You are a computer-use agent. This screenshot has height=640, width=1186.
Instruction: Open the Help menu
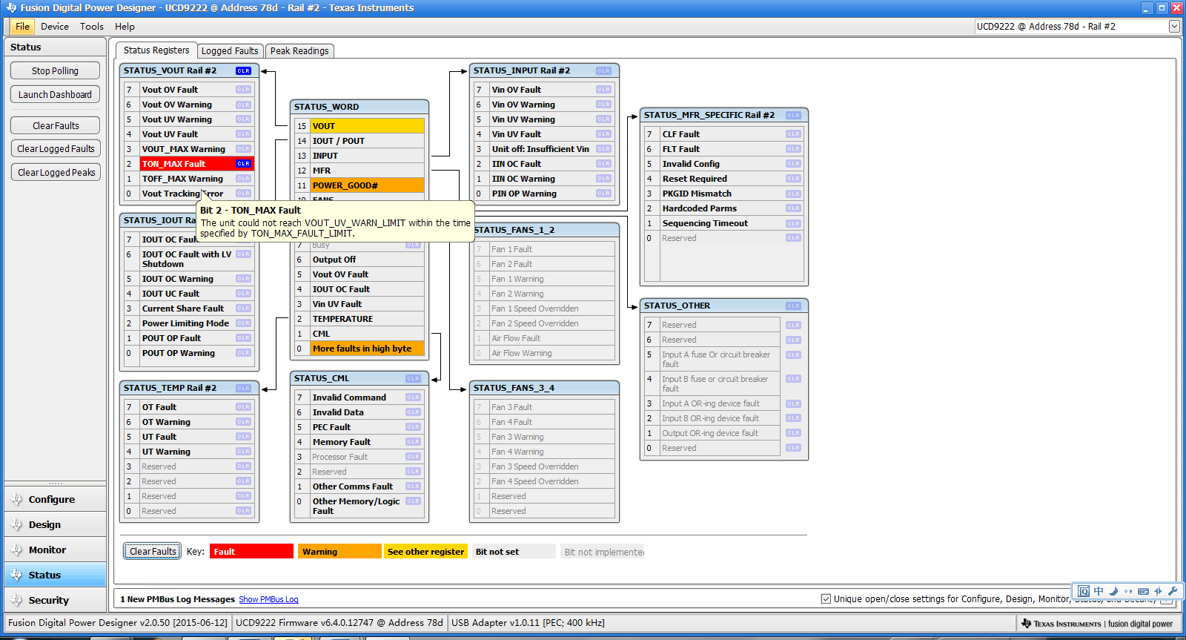point(125,27)
